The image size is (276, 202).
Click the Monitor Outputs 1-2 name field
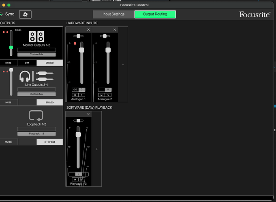tap(36, 50)
